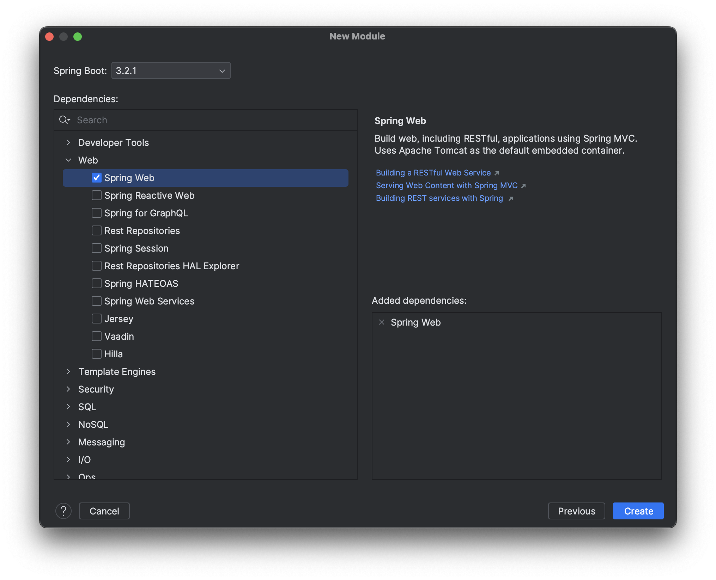The width and height of the screenshot is (716, 580).
Task: Select the NoSQL tree item
Action: tap(93, 424)
